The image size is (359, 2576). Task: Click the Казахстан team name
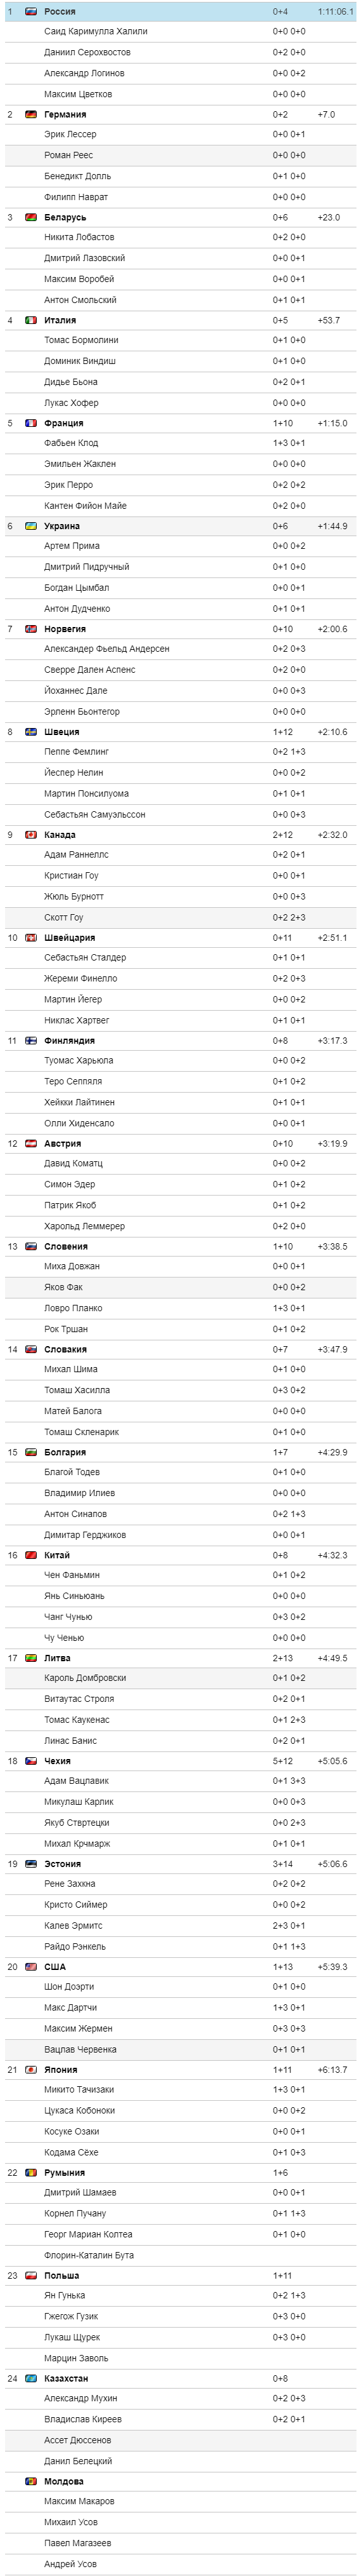66,2378
